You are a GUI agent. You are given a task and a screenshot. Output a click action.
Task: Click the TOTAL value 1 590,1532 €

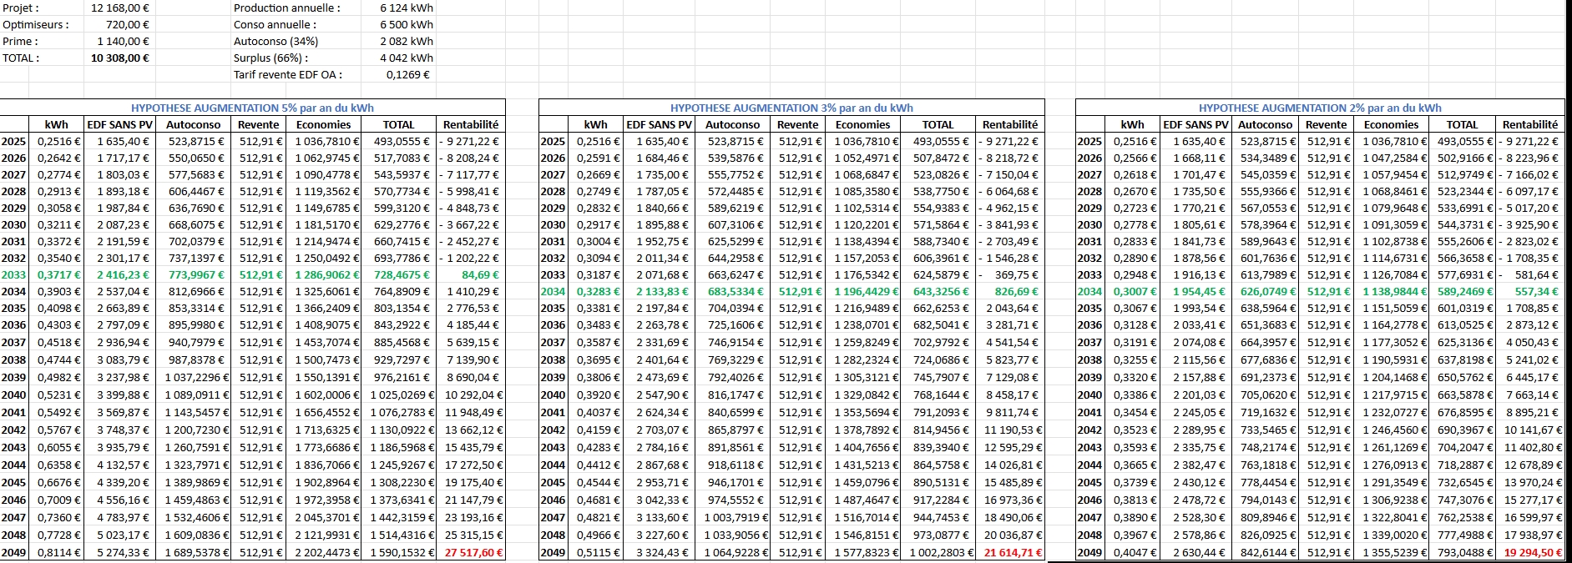click(x=402, y=552)
